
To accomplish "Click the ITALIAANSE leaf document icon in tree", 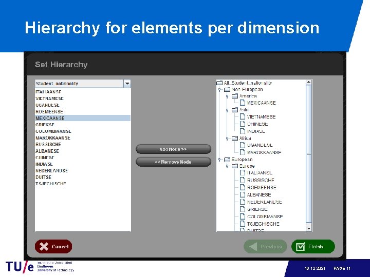I will click(x=243, y=173).
